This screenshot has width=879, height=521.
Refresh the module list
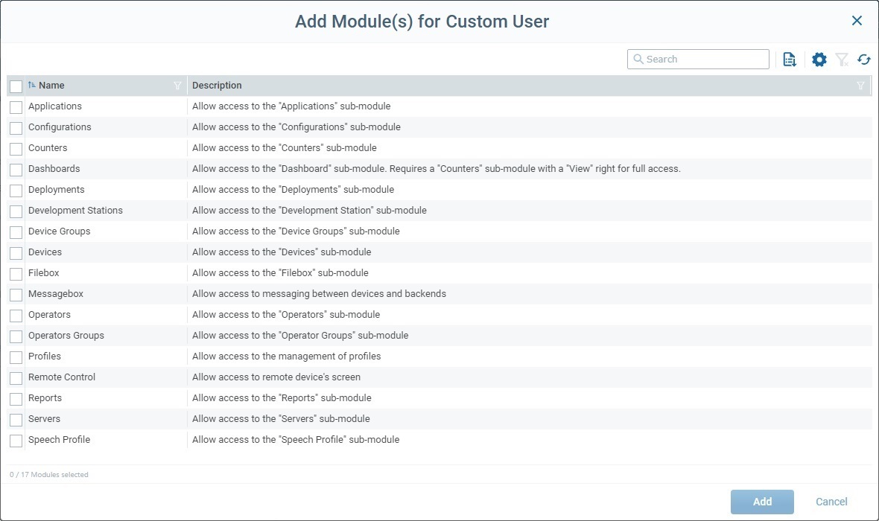[864, 59]
